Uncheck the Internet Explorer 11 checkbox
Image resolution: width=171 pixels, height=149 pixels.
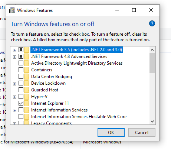click(21, 103)
